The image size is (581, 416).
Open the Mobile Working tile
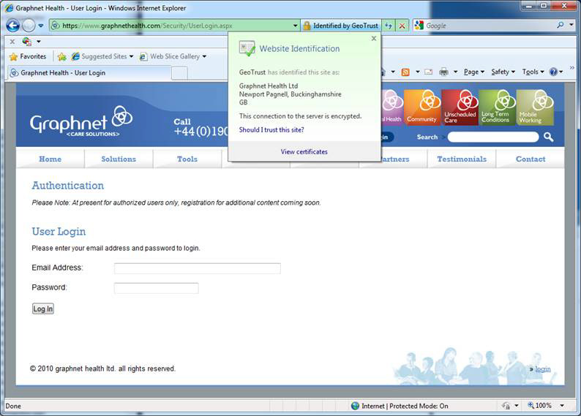[x=534, y=107]
